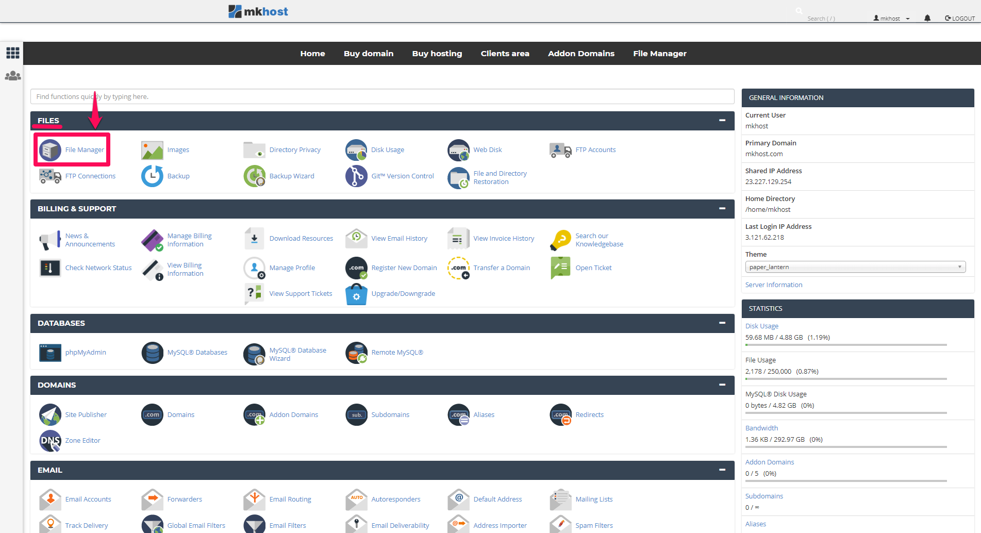Launch the phpMyAdmin icon
This screenshot has width=981, height=533.
click(51, 353)
